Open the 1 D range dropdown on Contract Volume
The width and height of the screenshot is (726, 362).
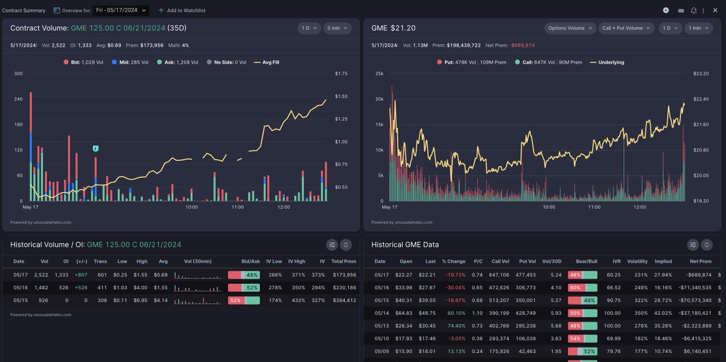tap(309, 28)
